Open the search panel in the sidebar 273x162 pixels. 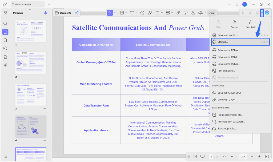click(x=5, y=23)
